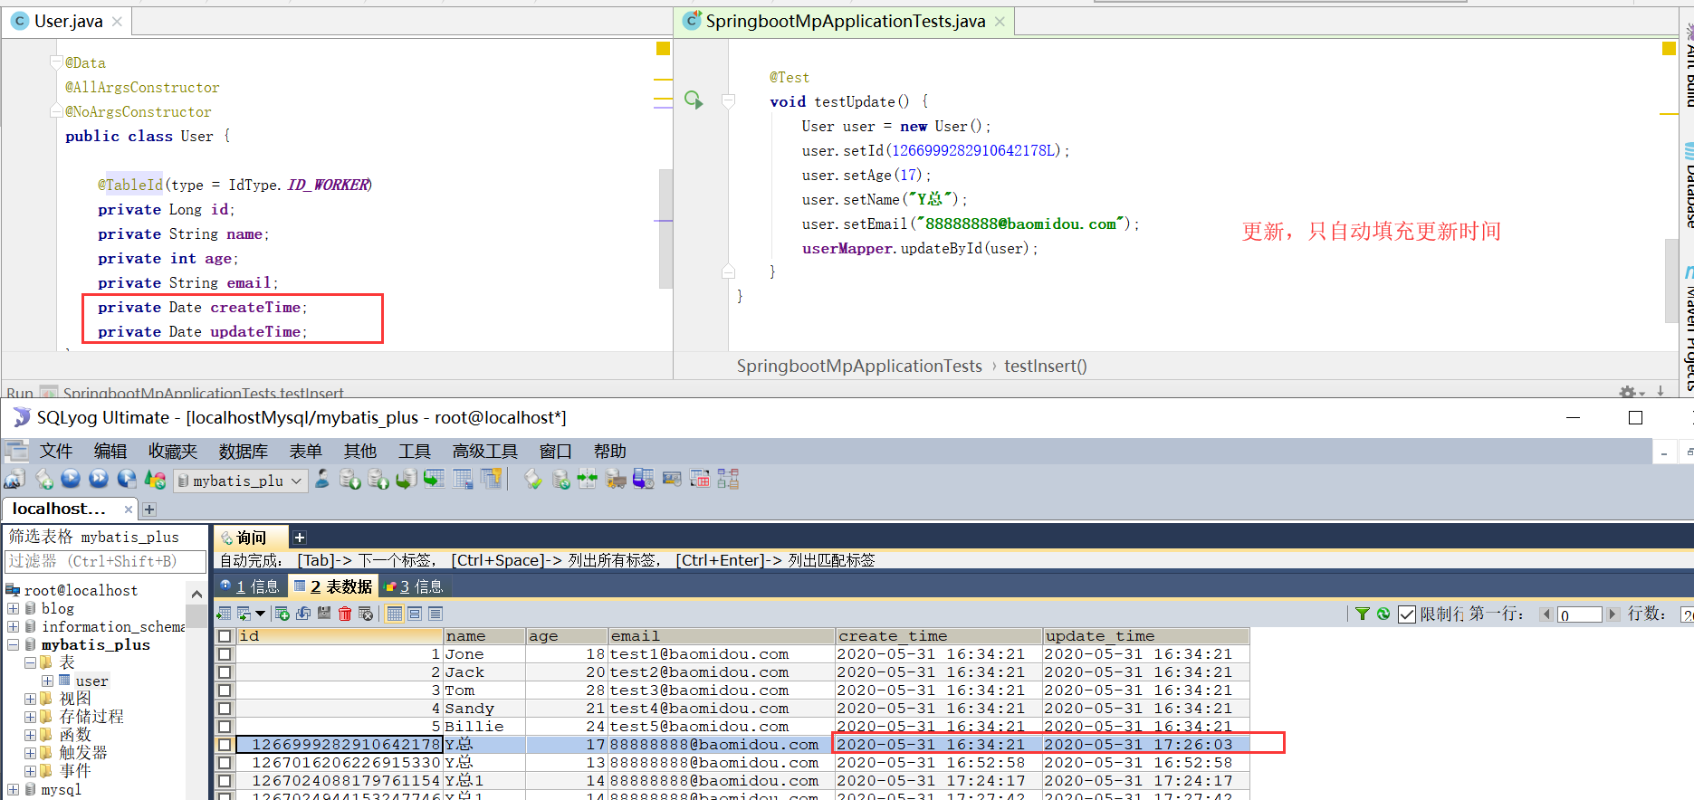Click the create_time column header
Viewport: 1694px width, 800px height.
tap(937, 636)
